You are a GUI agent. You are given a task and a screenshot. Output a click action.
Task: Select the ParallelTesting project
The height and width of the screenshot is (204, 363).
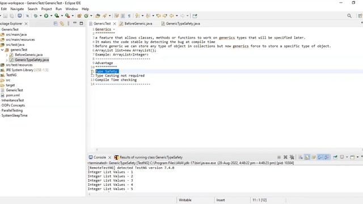tap(12, 110)
